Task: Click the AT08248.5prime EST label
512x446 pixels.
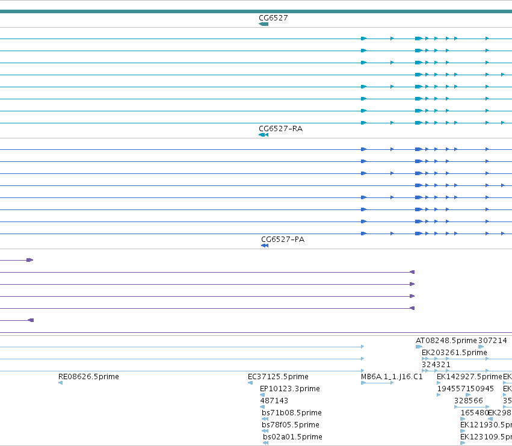Action: click(446, 341)
